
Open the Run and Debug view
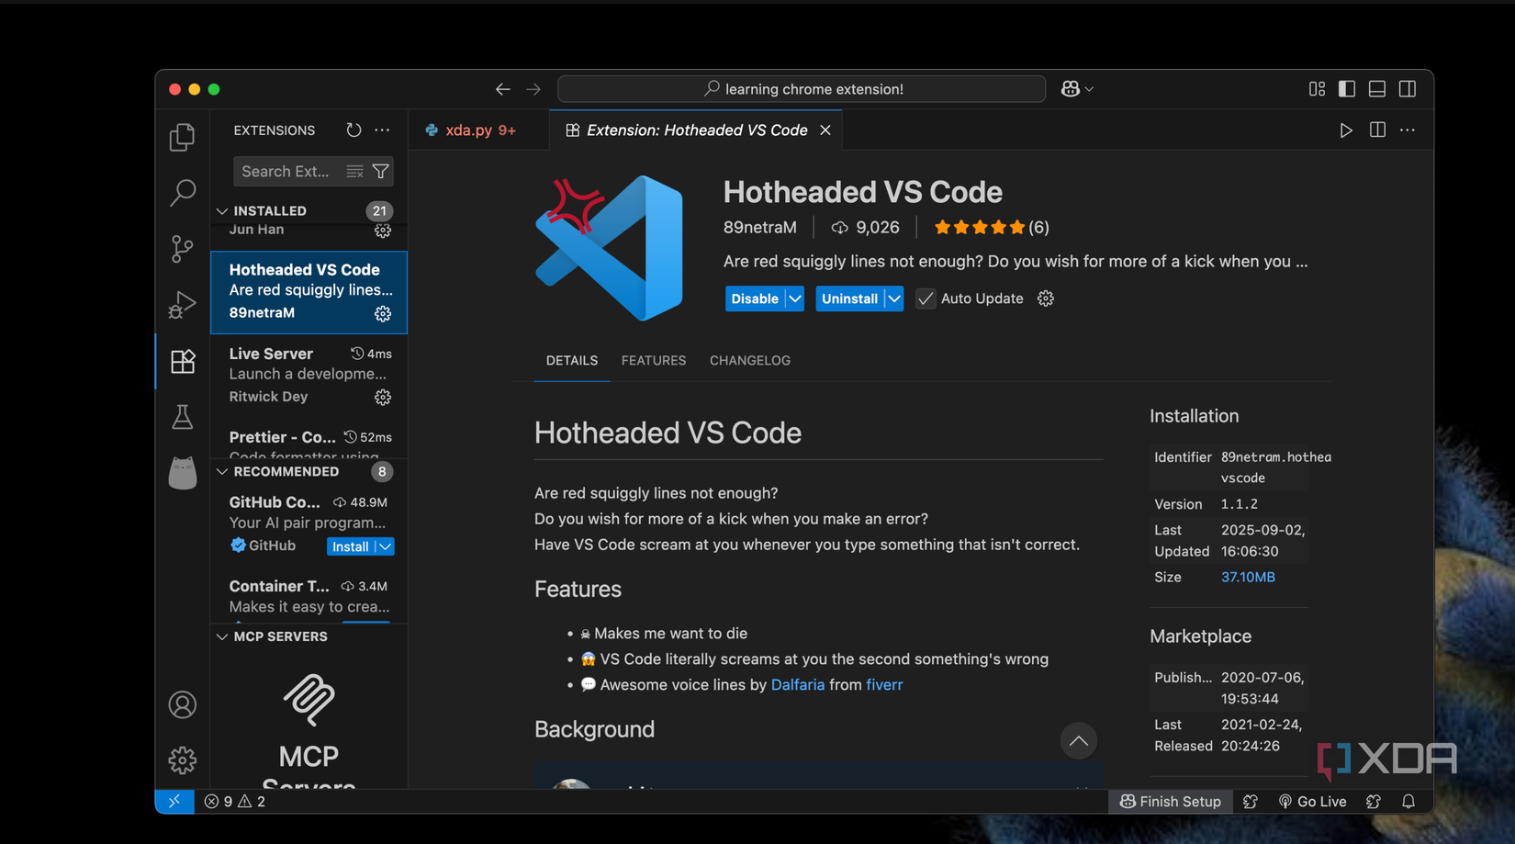click(x=183, y=305)
